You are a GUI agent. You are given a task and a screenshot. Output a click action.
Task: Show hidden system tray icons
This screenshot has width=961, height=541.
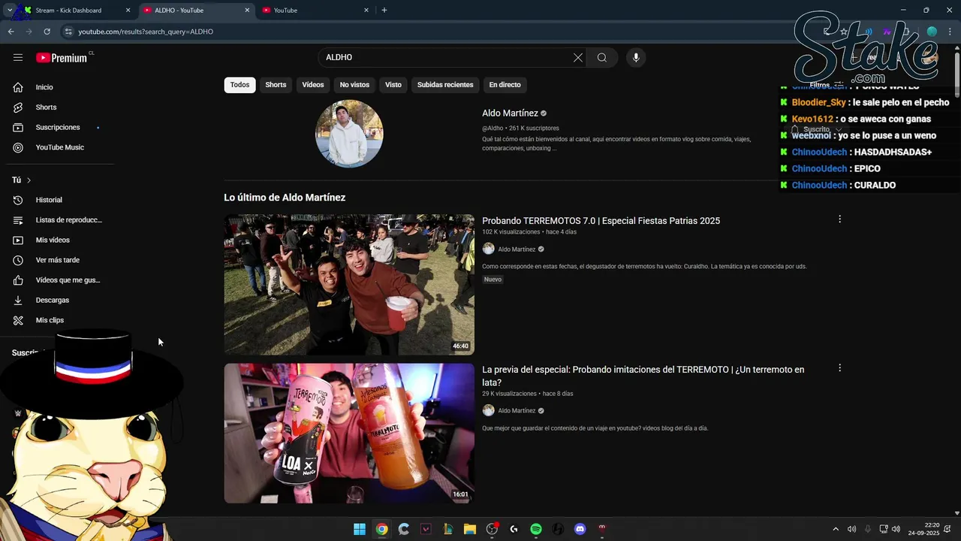tap(836, 529)
